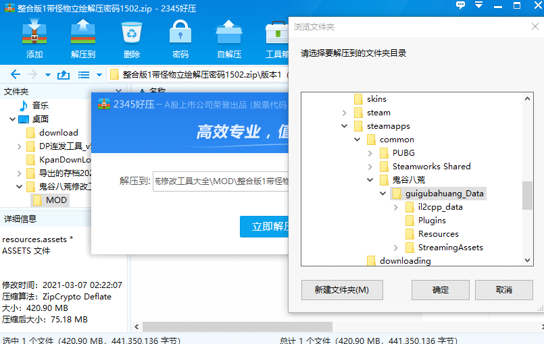Expand the StreamingAssets folder node
Image resolution: width=544 pixels, height=344 pixels.
coord(395,248)
